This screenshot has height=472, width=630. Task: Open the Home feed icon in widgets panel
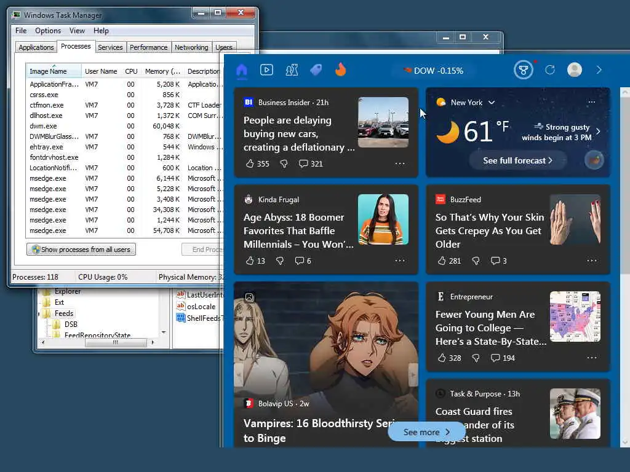click(241, 70)
